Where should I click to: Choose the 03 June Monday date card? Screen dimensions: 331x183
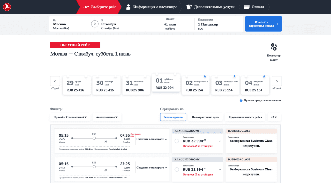coord(225,86)
